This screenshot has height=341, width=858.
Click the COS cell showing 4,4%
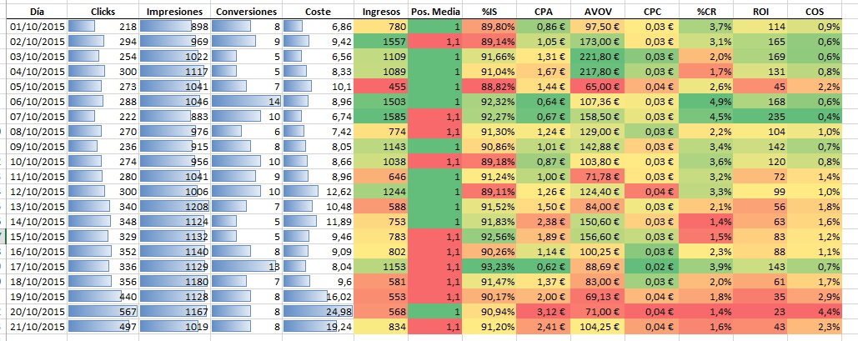(x=827, y=312)
